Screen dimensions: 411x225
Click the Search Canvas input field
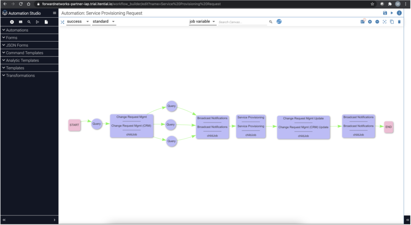tap(242, 22)
